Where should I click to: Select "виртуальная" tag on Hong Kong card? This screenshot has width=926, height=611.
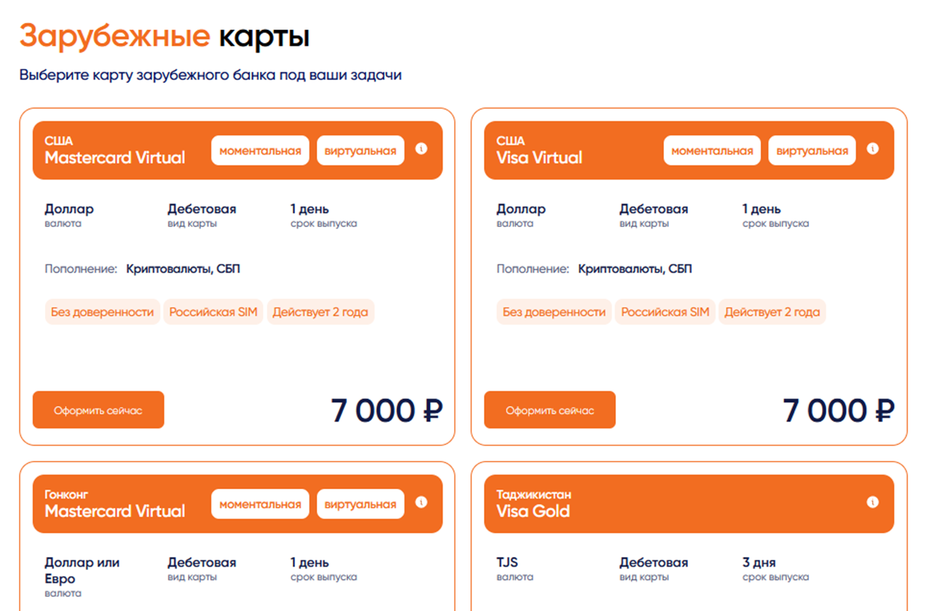click(x=360, y=504)
